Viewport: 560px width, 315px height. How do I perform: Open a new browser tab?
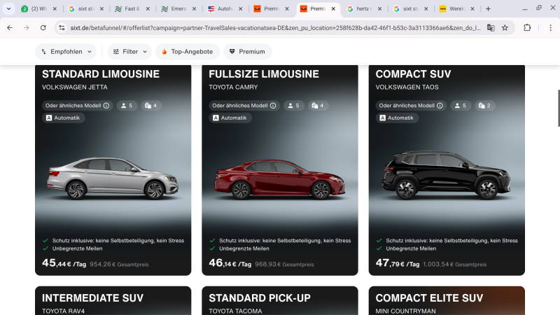click(488, 8)
